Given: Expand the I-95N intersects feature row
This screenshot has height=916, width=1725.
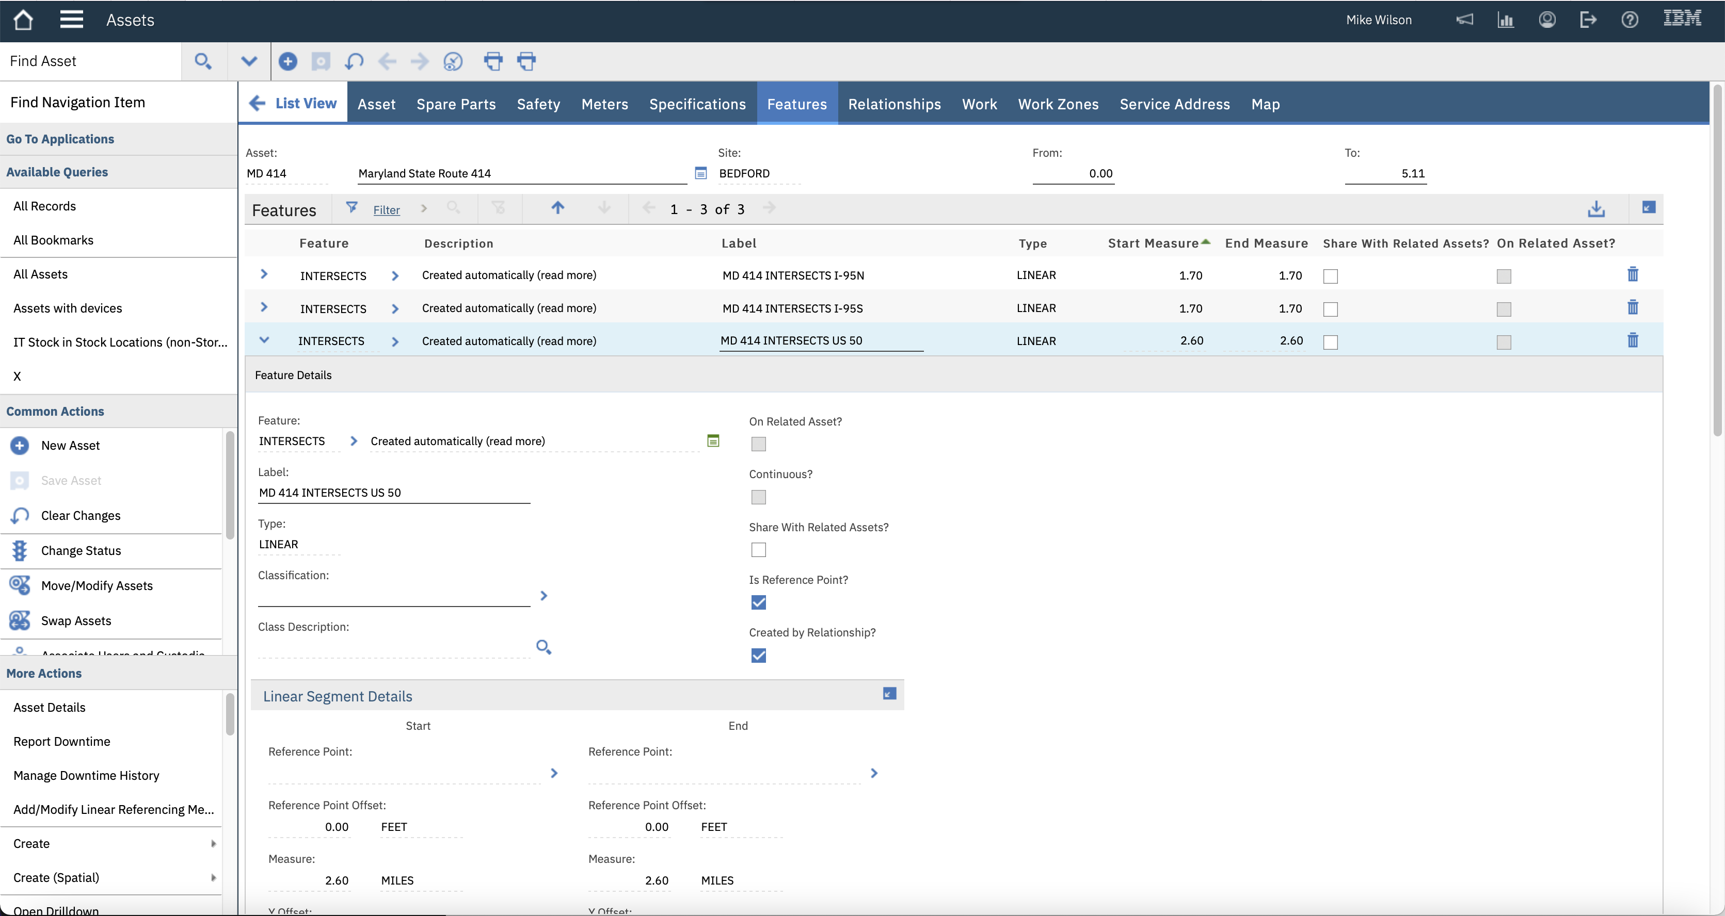Looking at the screenshot, I should pyautogui.click(x=264, y=274).
